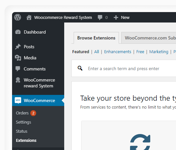Click the orange 2 orders badge

coord(33,113)
